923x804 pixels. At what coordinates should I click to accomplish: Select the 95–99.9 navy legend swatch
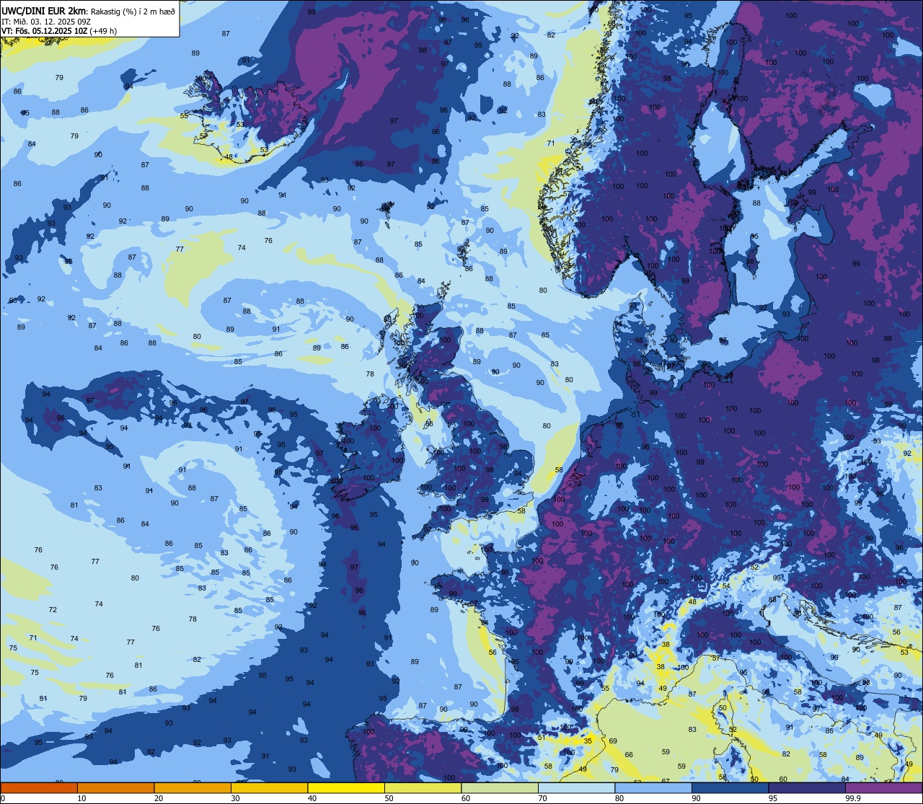point(807,787)
